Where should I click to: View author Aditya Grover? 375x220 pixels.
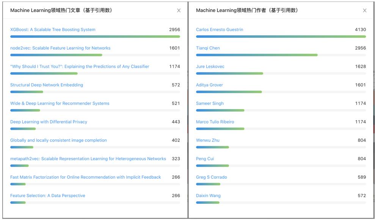pos(210,85)
